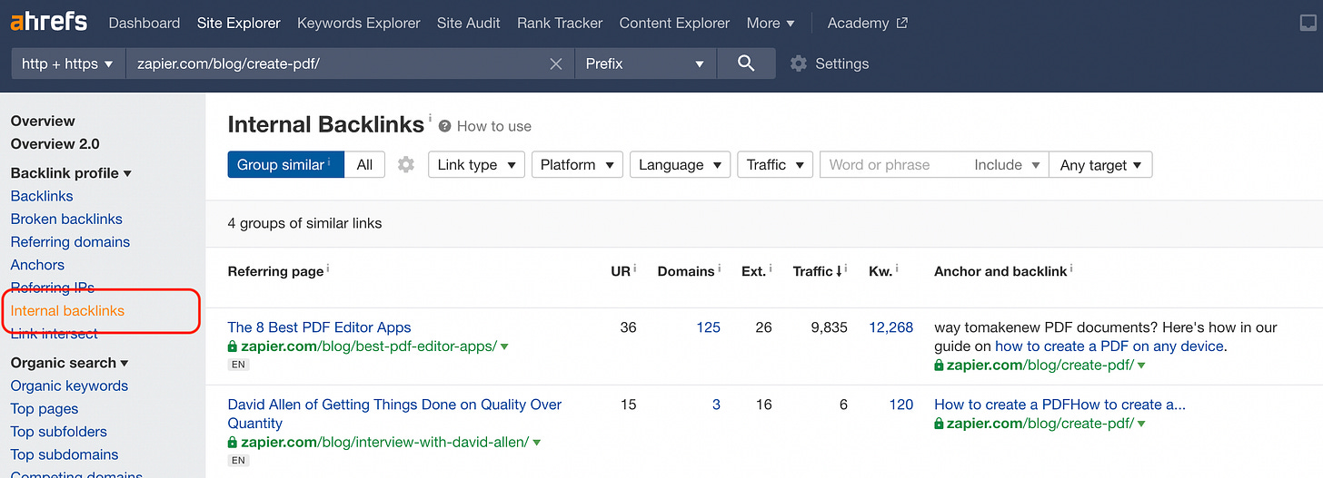Go to Dashboard
The width and height of the screenshot is (1323, 478).
click(x=144, y=24)
